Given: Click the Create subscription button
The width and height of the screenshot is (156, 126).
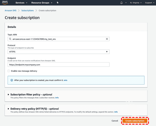Looking at the screenshot, I should 135,121.
